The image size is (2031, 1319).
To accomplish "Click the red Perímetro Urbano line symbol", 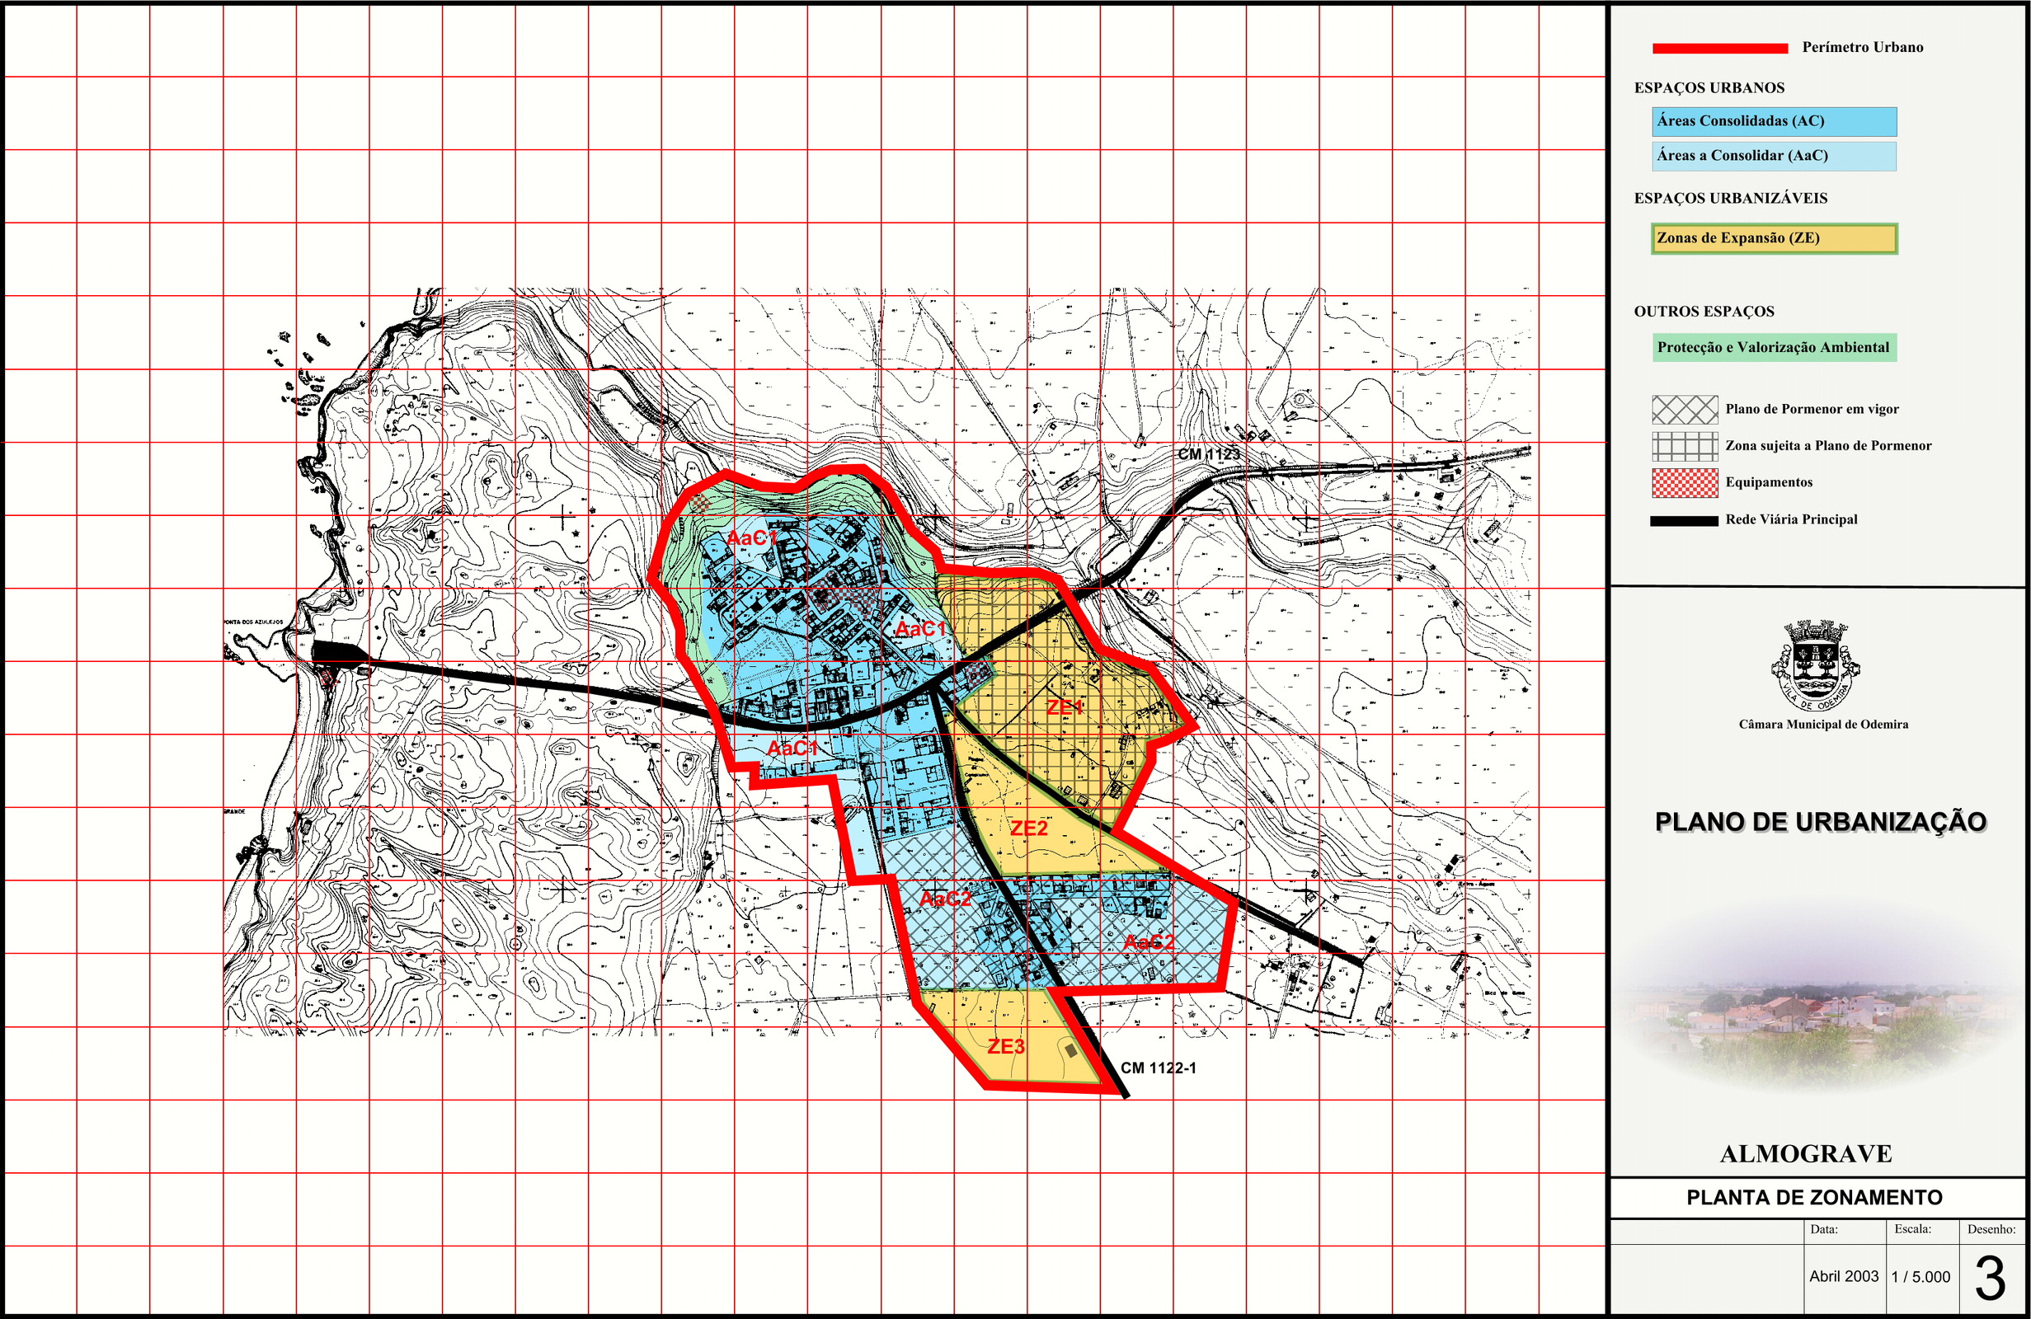I will [1718, 49].
